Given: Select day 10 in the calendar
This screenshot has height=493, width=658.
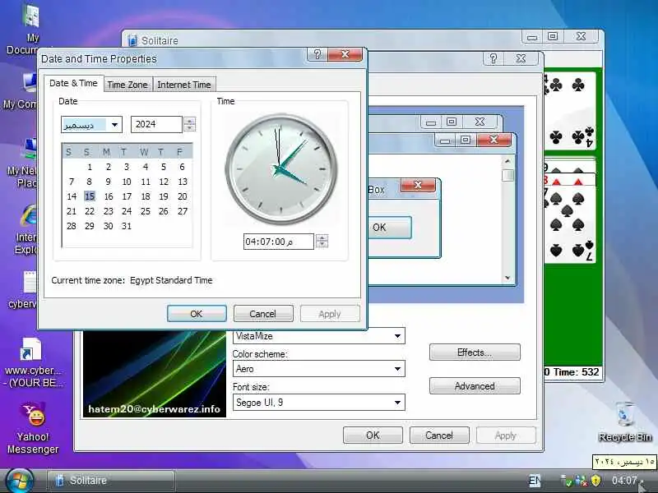Looking at the screenshot, I should (127, 182).
